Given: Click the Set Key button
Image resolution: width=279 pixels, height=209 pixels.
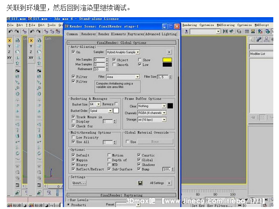Looking at the screenshot, I should point(198,206).
